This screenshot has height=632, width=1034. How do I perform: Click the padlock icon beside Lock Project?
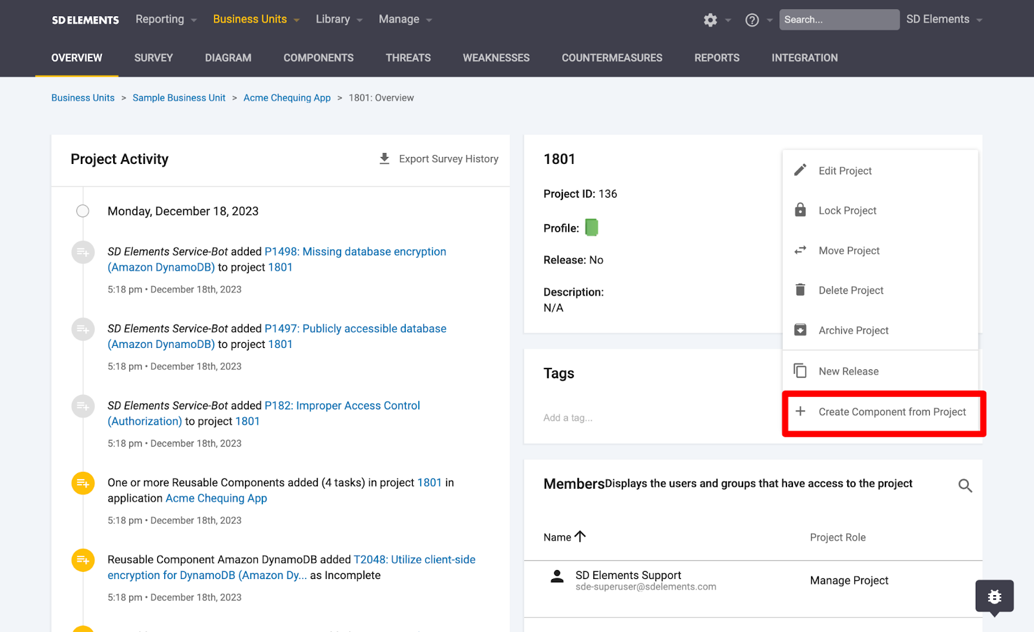tap(800, 210)
